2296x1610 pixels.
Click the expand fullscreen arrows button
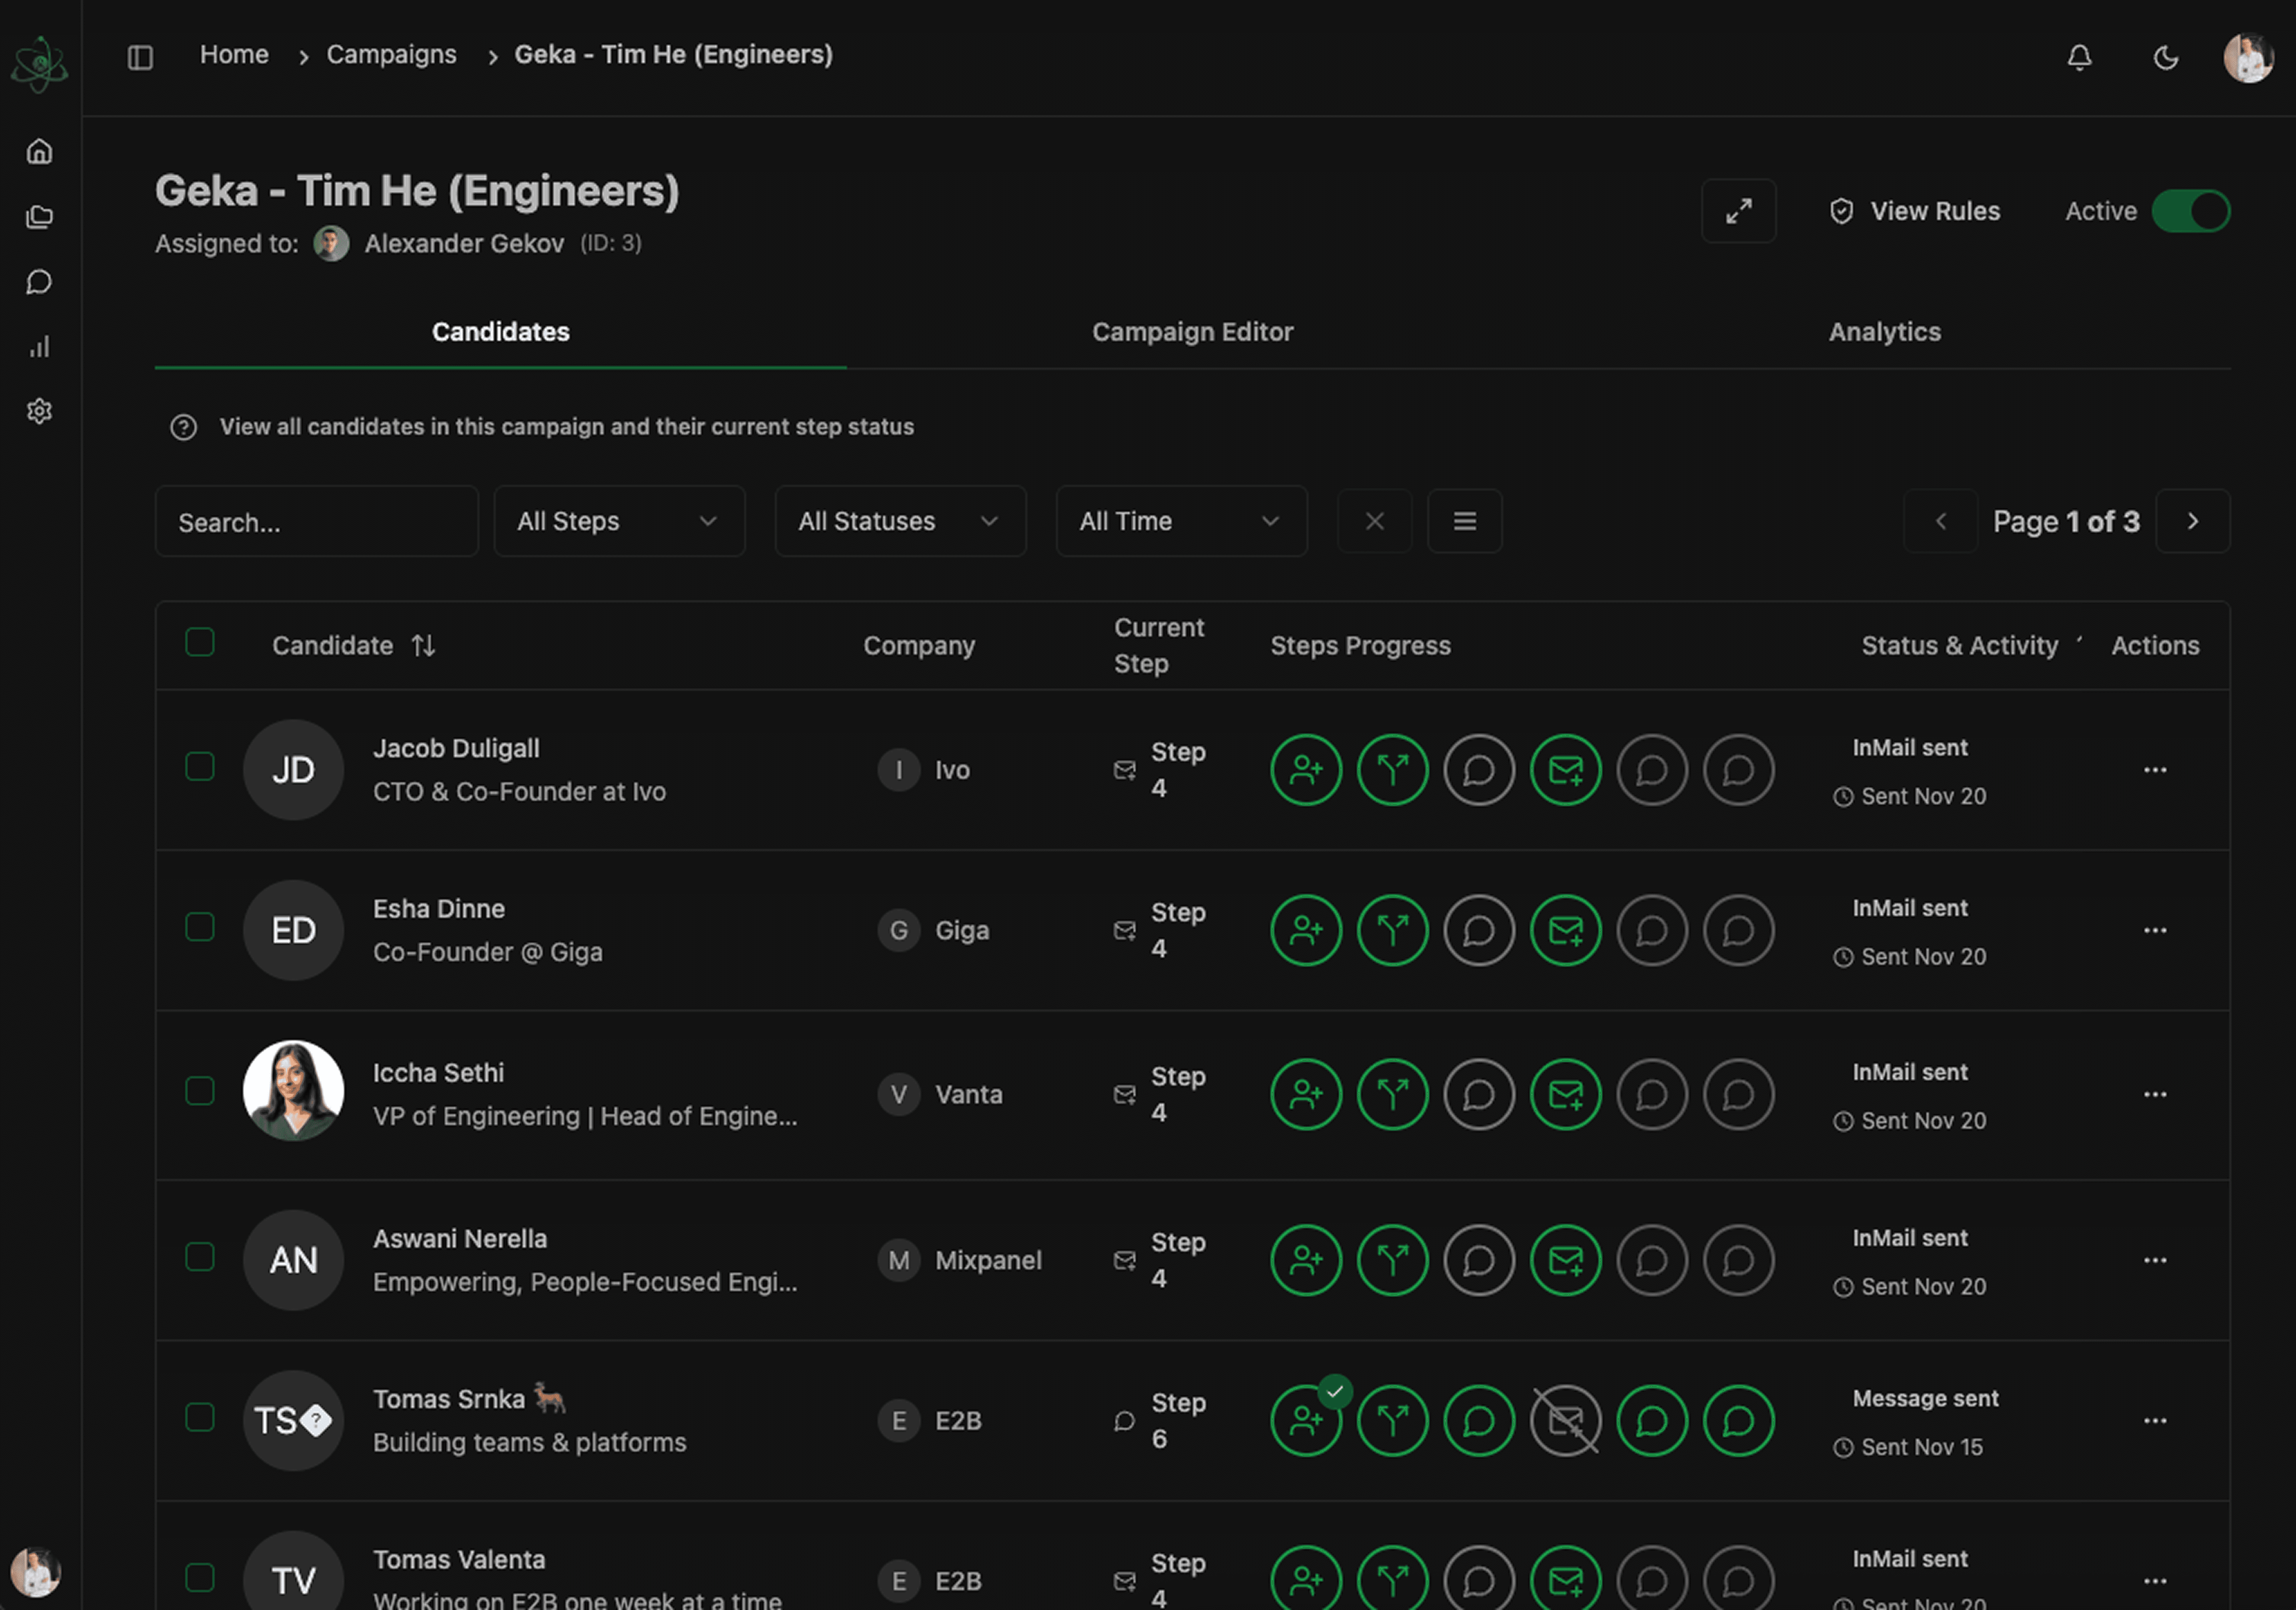coord(1738,211)
